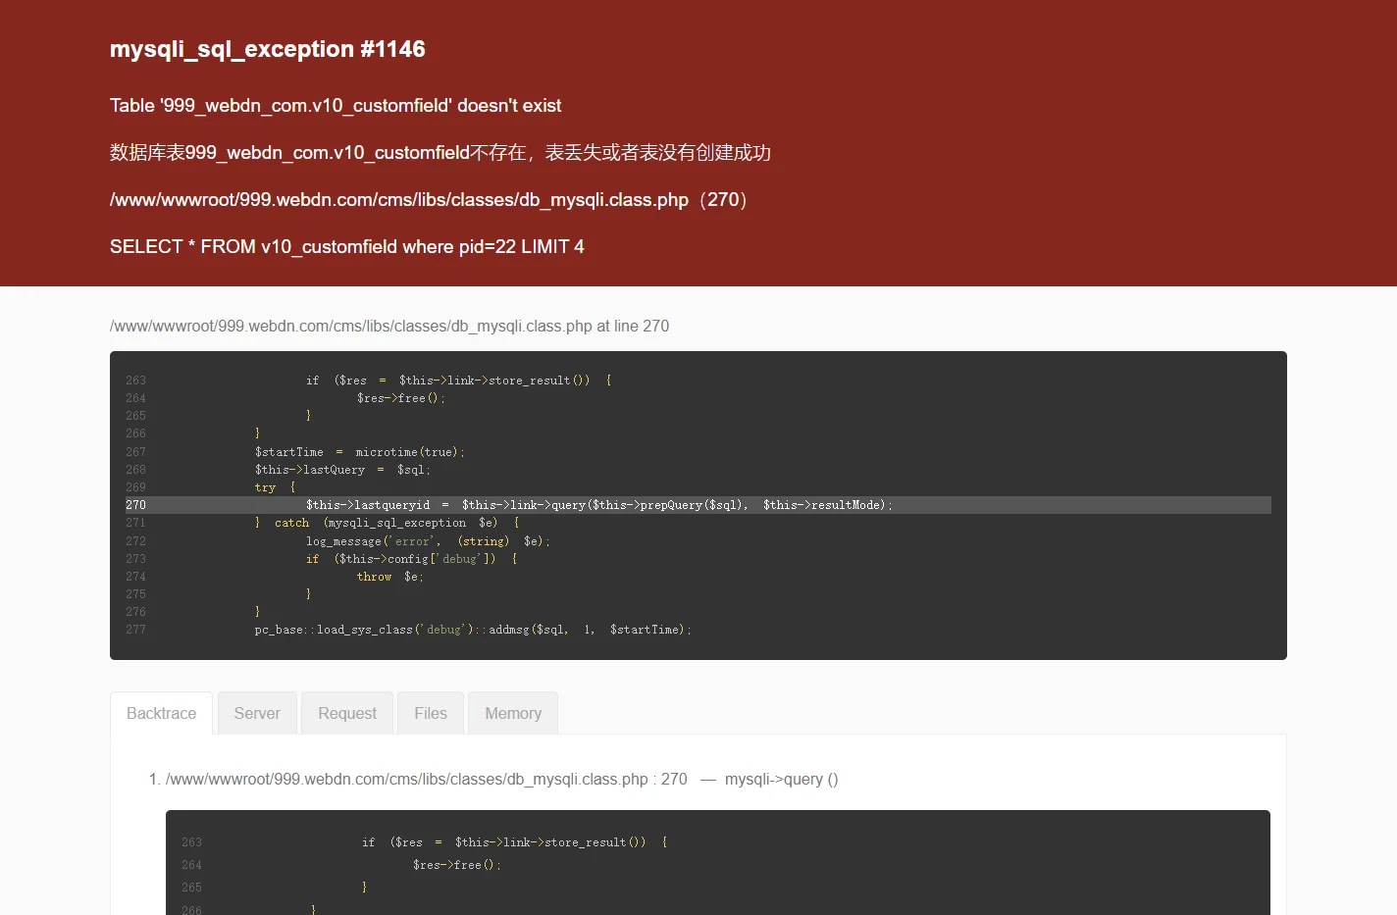
Task: Click the Chinese database table error description
Action: point(440,152)
